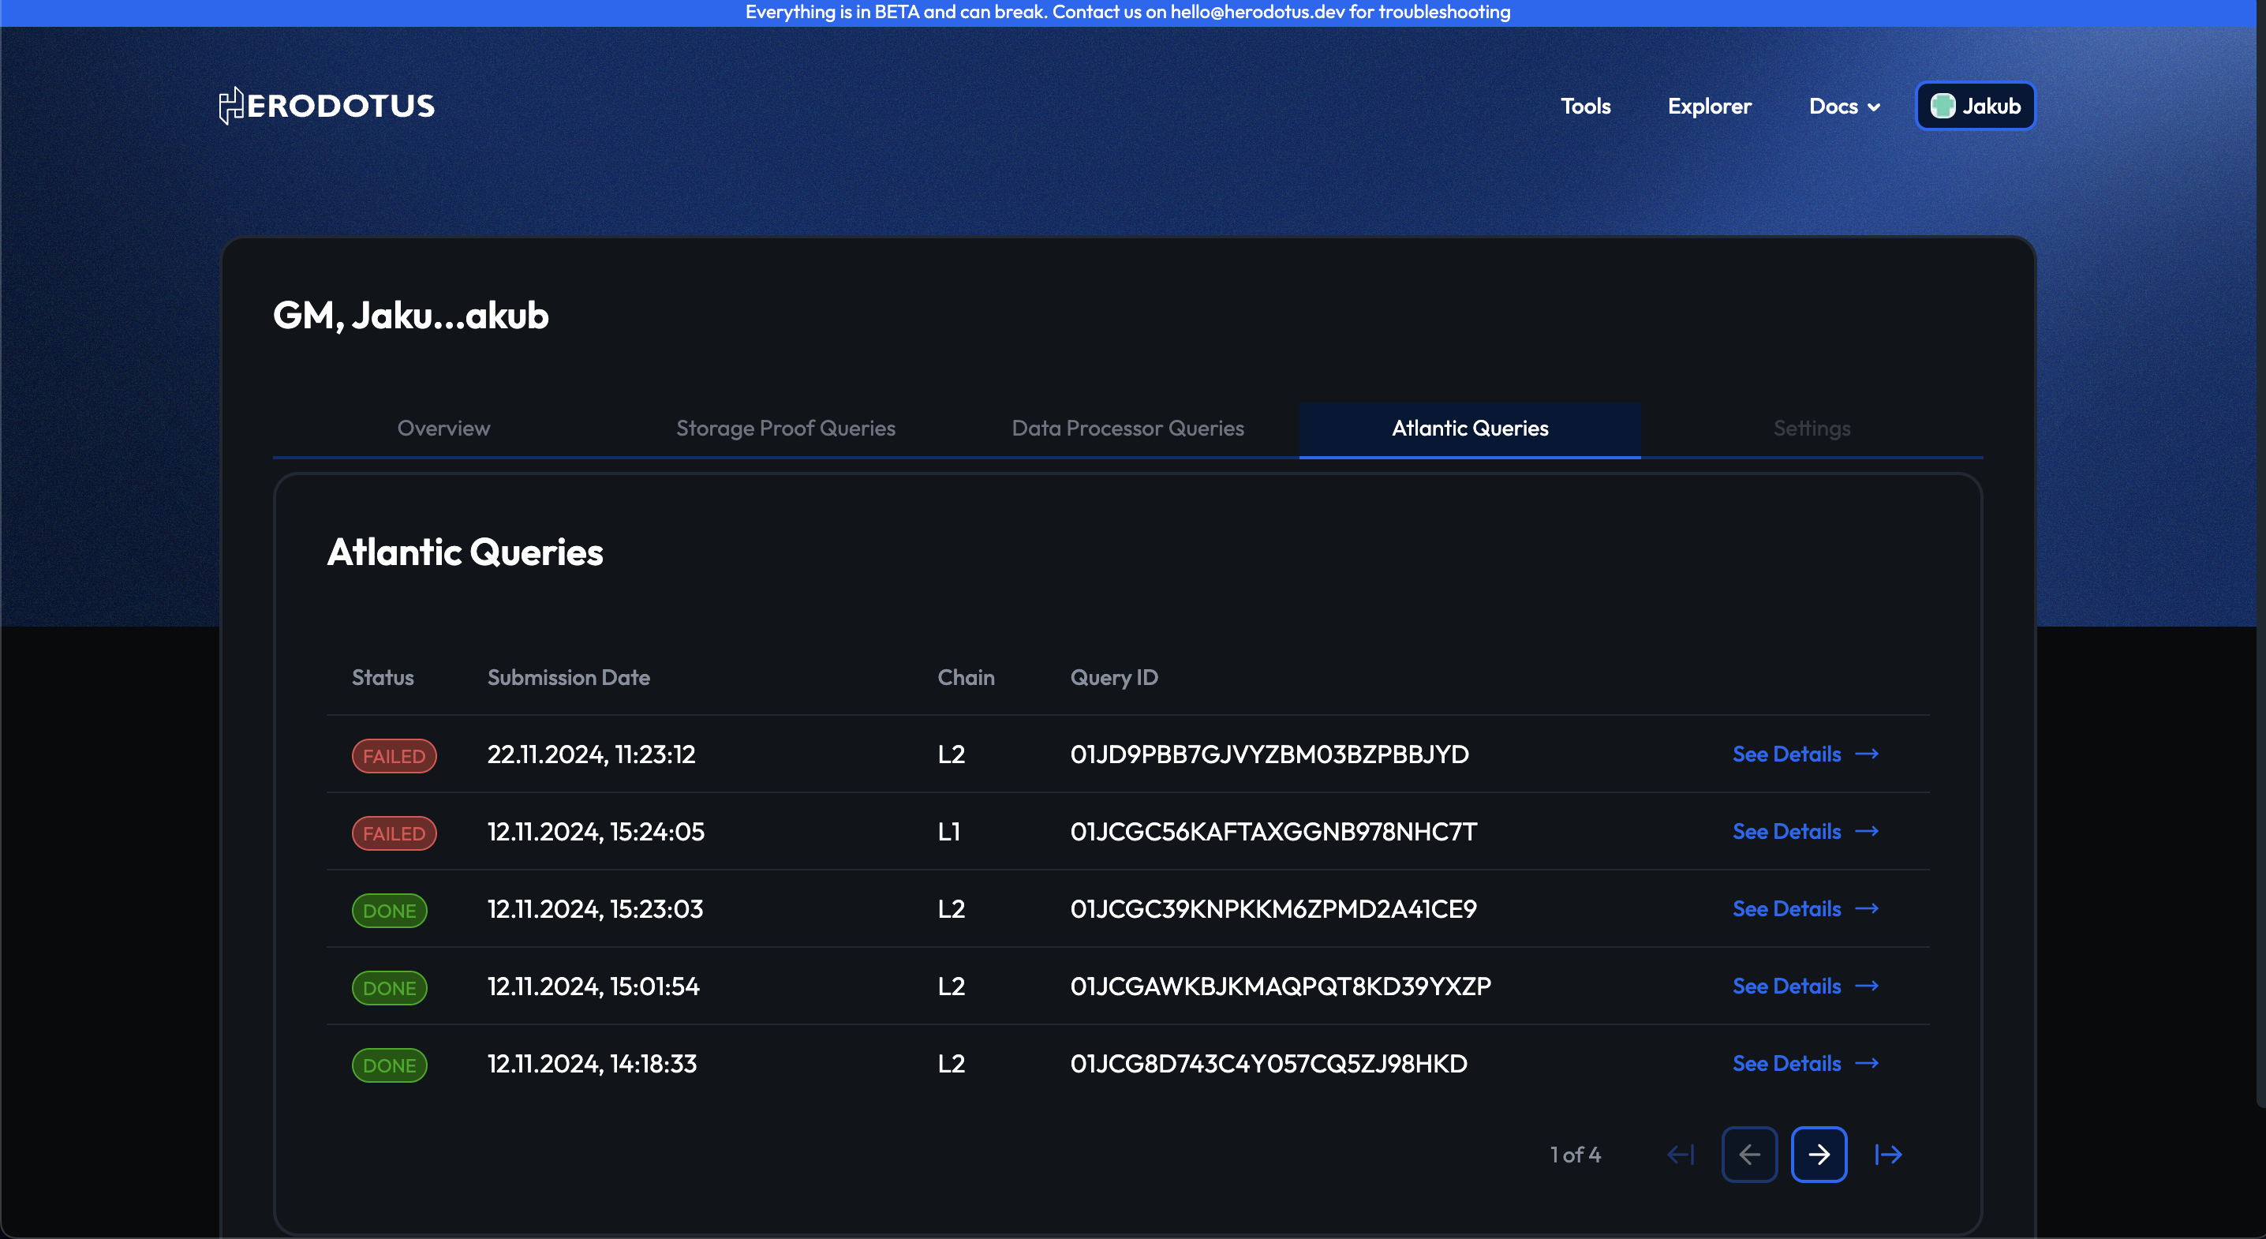
Task: Go to previous page of queries
Action: (1750, 1155)
